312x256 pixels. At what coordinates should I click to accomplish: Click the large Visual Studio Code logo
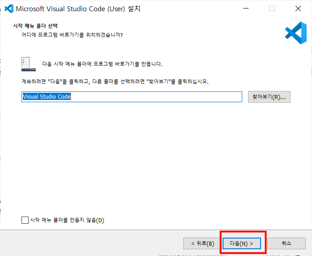[296, 33]
